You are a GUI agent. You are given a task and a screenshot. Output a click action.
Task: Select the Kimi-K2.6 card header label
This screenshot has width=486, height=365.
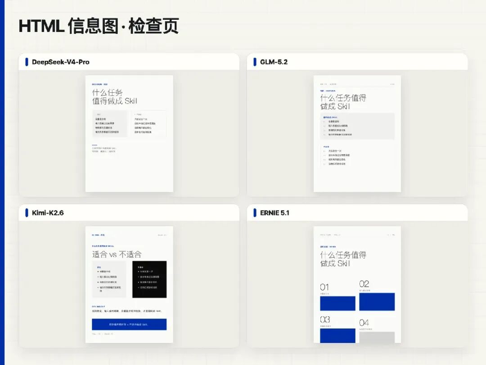(48, 213)
